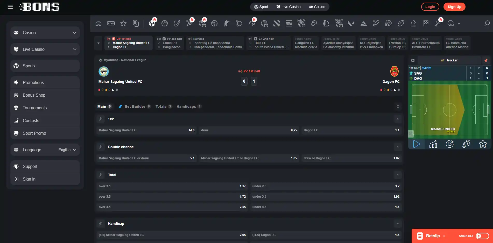Show more sports via the dropdown arrow

click(459, 24)
